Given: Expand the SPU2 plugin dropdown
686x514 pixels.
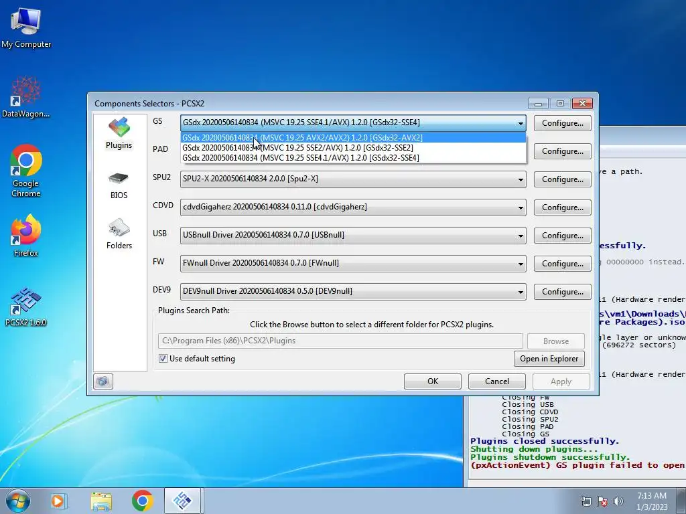Looking at the screenshot, I should pyautogui.click(x=520, y=179).
